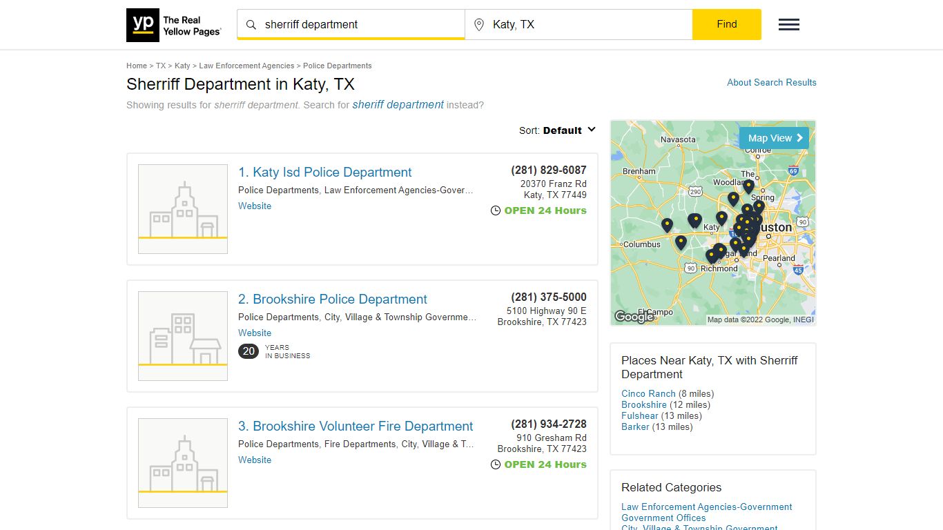Image resolution: width=943 pixels, height=530 pixels.
Task: Open Map View button
Action: 774,138
